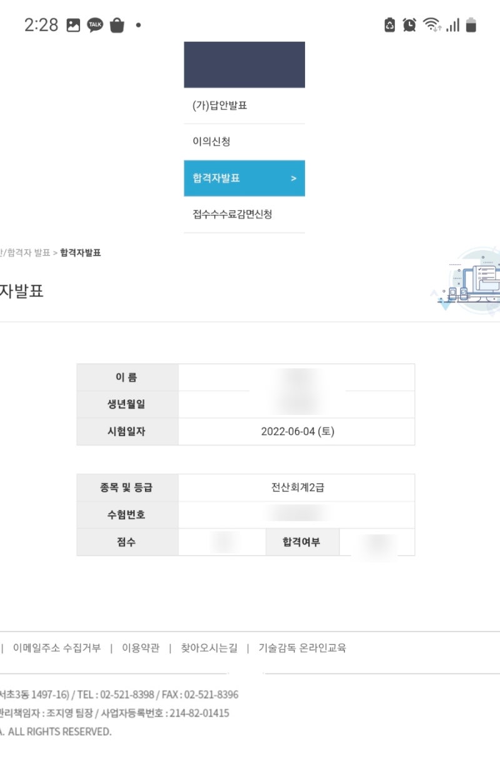Tap the battery saver recycle icon
Image resolution: width=500 pixels, height=765 pixels.
(x=389, y=25)
